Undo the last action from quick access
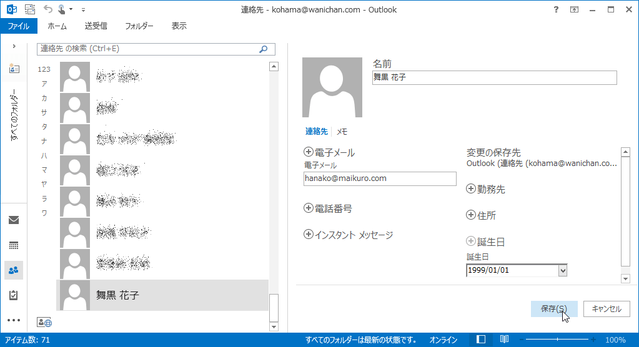Viewport: 639px width, 347px height. pos(47,9)
